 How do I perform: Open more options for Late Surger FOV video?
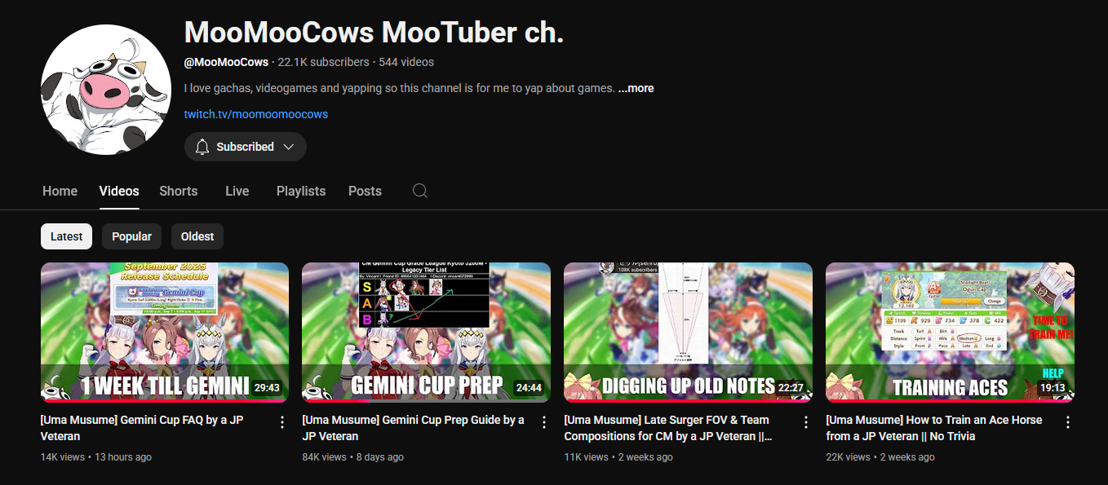[x=806, y=422]
